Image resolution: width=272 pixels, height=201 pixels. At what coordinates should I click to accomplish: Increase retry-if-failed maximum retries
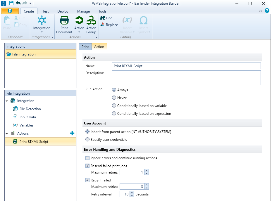click(x=147, y=185)
